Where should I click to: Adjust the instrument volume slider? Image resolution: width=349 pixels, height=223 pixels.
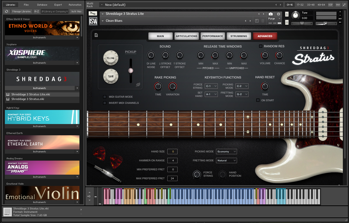tap(326, 23)
